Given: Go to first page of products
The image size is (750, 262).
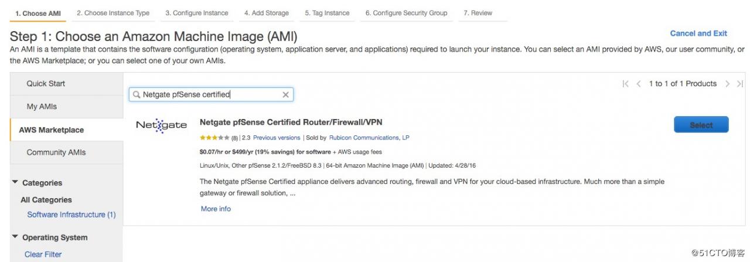Looking at the screenshot, I should coord(626,84).
